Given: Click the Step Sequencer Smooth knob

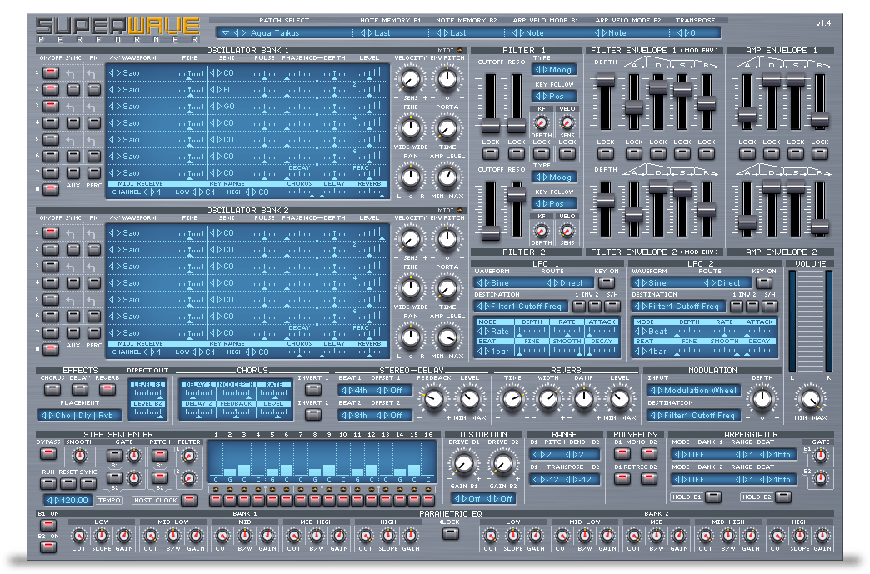Looking at the screenshot, I should pos(78,455).
